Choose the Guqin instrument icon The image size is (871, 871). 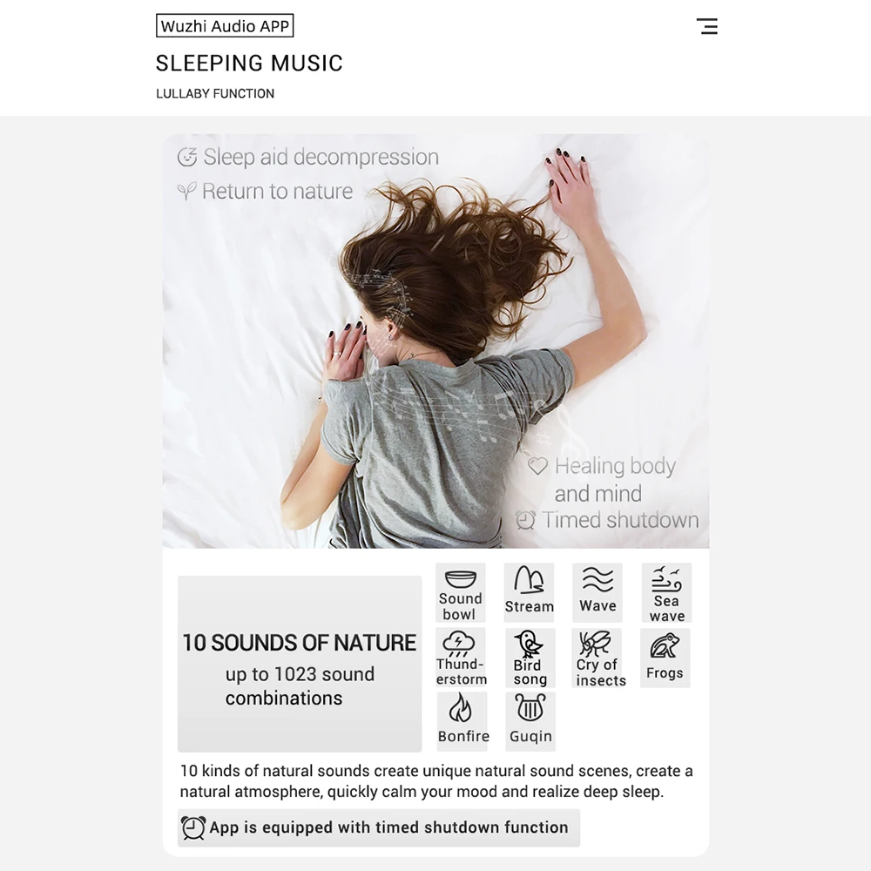(x=530, y=721)
